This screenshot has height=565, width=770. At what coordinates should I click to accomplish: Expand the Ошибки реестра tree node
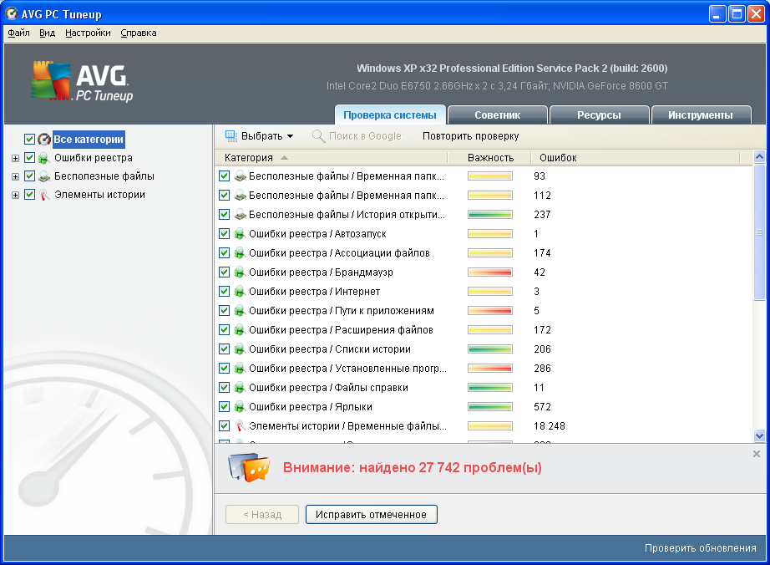(15, 158)
